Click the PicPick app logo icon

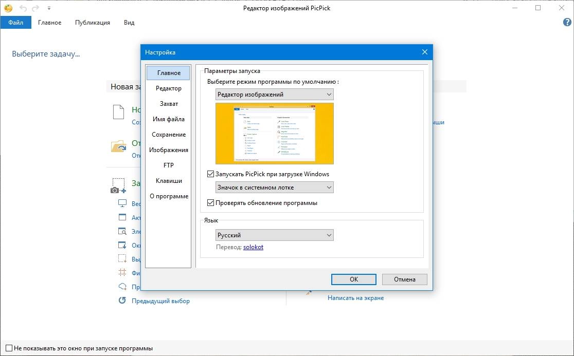tap(8, 8)
